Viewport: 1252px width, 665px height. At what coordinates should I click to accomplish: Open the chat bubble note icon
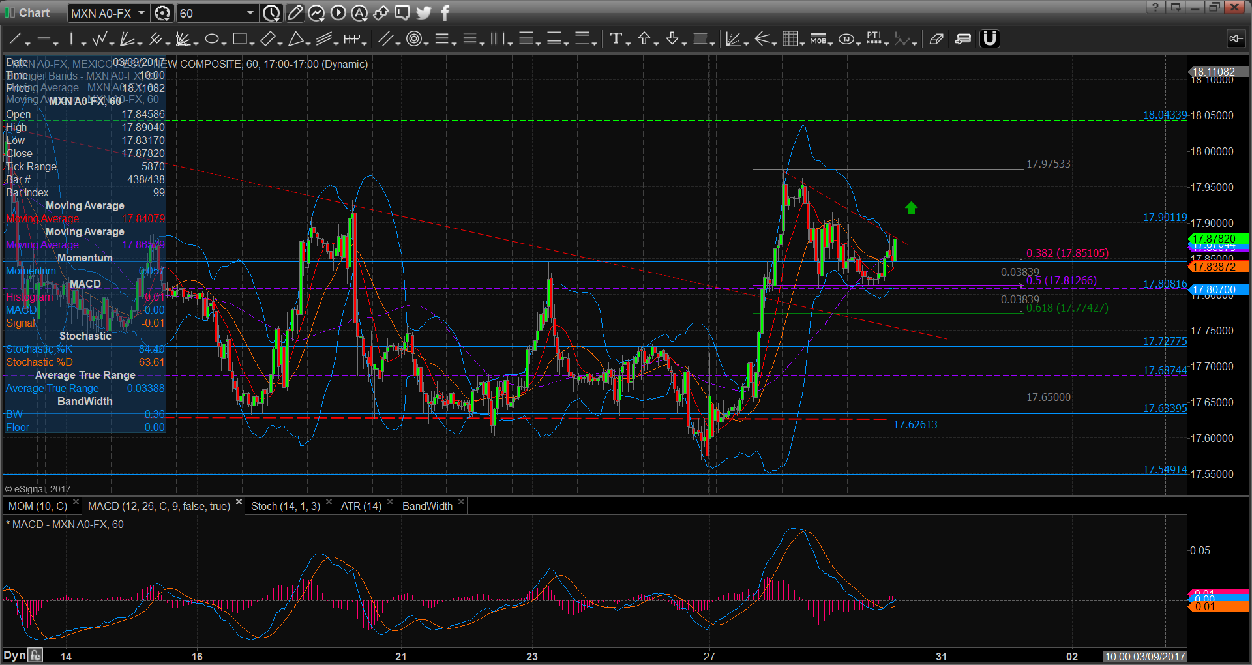point(402,12)
